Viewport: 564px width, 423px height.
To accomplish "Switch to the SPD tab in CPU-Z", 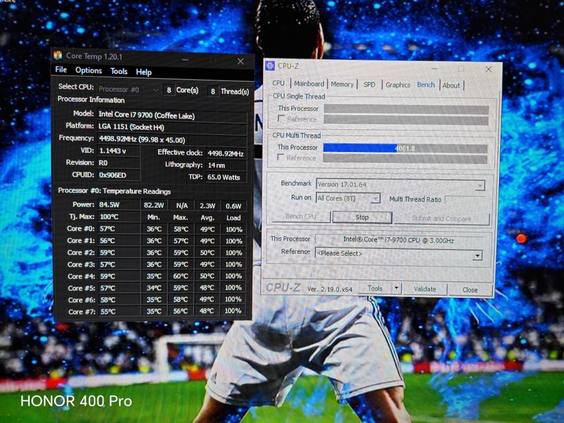I will (x=369, y=85).
